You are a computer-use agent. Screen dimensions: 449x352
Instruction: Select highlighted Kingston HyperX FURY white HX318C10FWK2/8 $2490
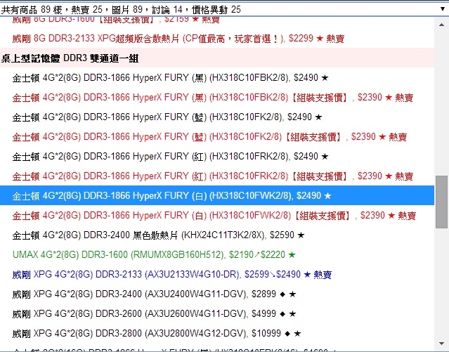pyautogui.click(x=217, y=195)
